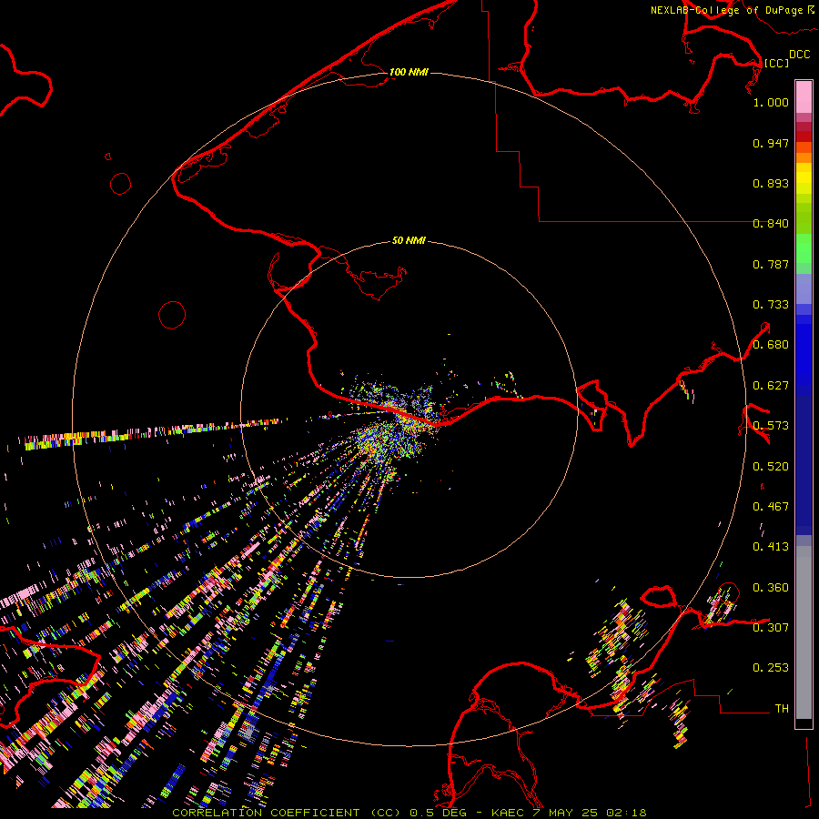Click the 0.413 scale value
The image size is (819, 819).
point(771,547)
